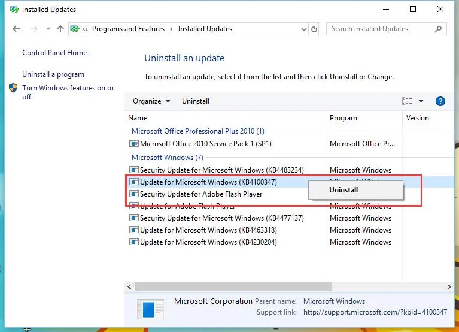Maximize the Installed Updates window
This screenshot has width=459, height=332.
click(x=413, y=10)
